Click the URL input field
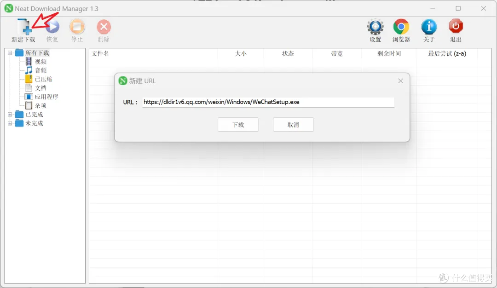Image resolution: width=497 pixels, height=288 pixels. (268, 102)
